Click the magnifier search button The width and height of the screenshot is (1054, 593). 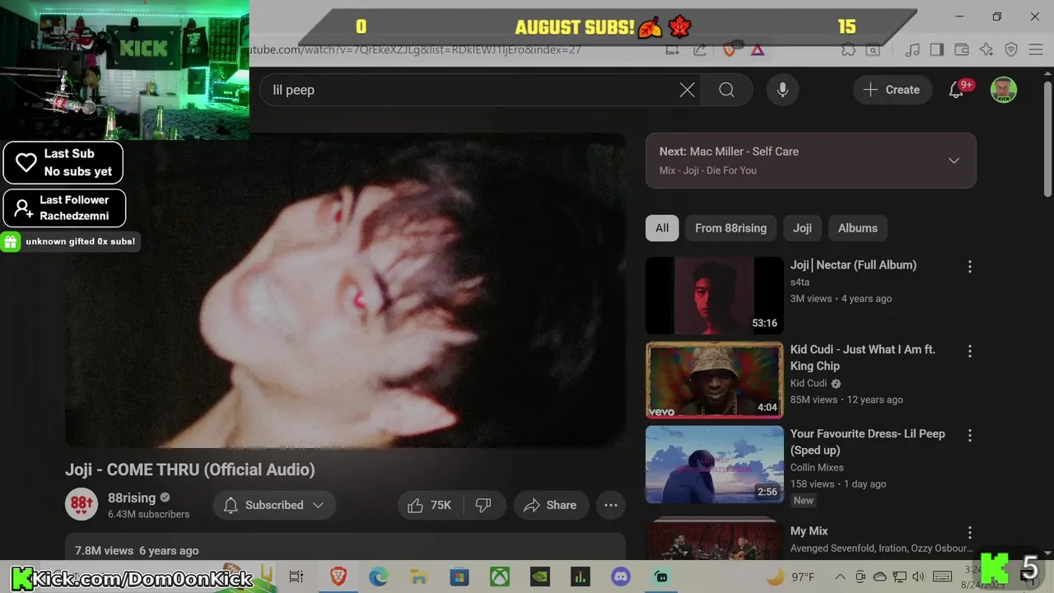click(x=726, y=90)
